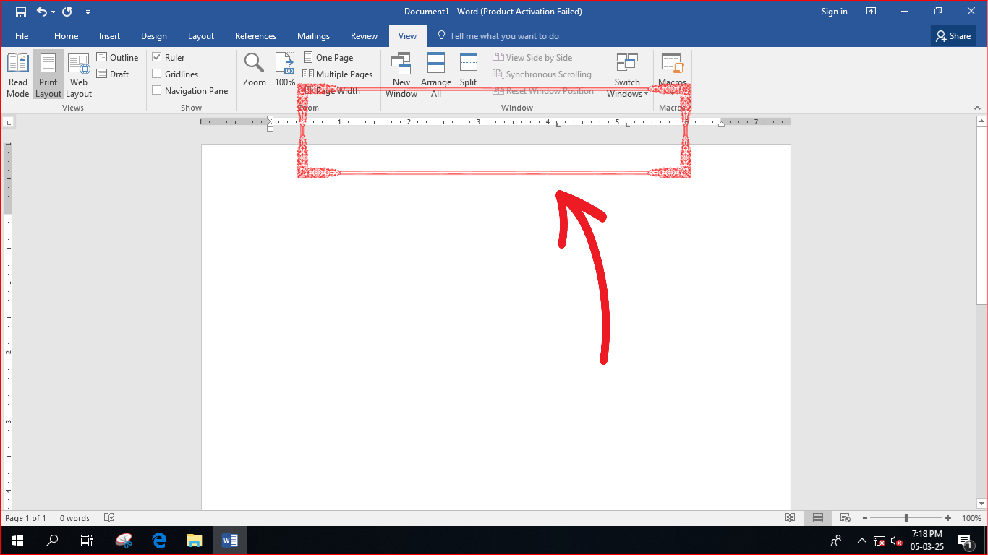988x555 pixels.
Task: Split the document window
Action: click(469, 70)
